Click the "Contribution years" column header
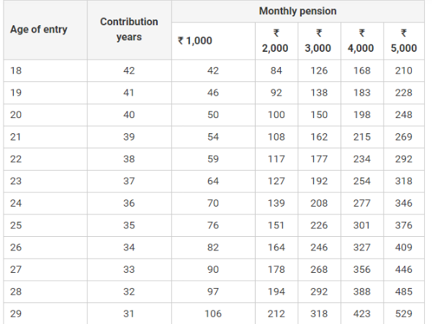Screen dimensions: 432x324 tap(129, 30)
